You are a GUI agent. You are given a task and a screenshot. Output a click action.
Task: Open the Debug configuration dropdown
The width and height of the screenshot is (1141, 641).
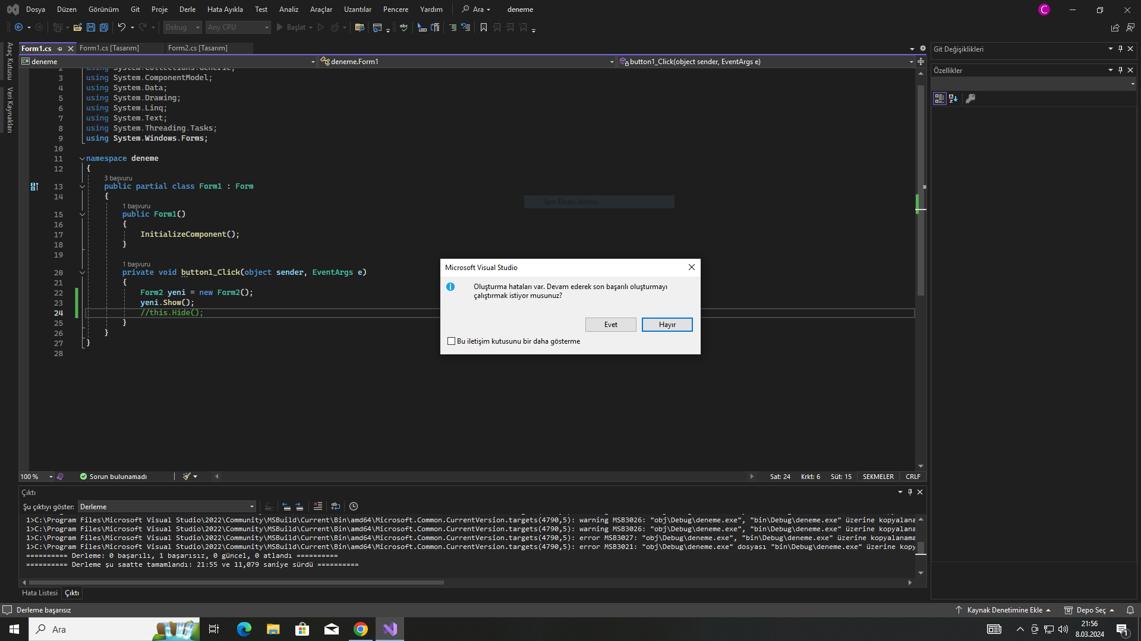[x=183, y=27]
